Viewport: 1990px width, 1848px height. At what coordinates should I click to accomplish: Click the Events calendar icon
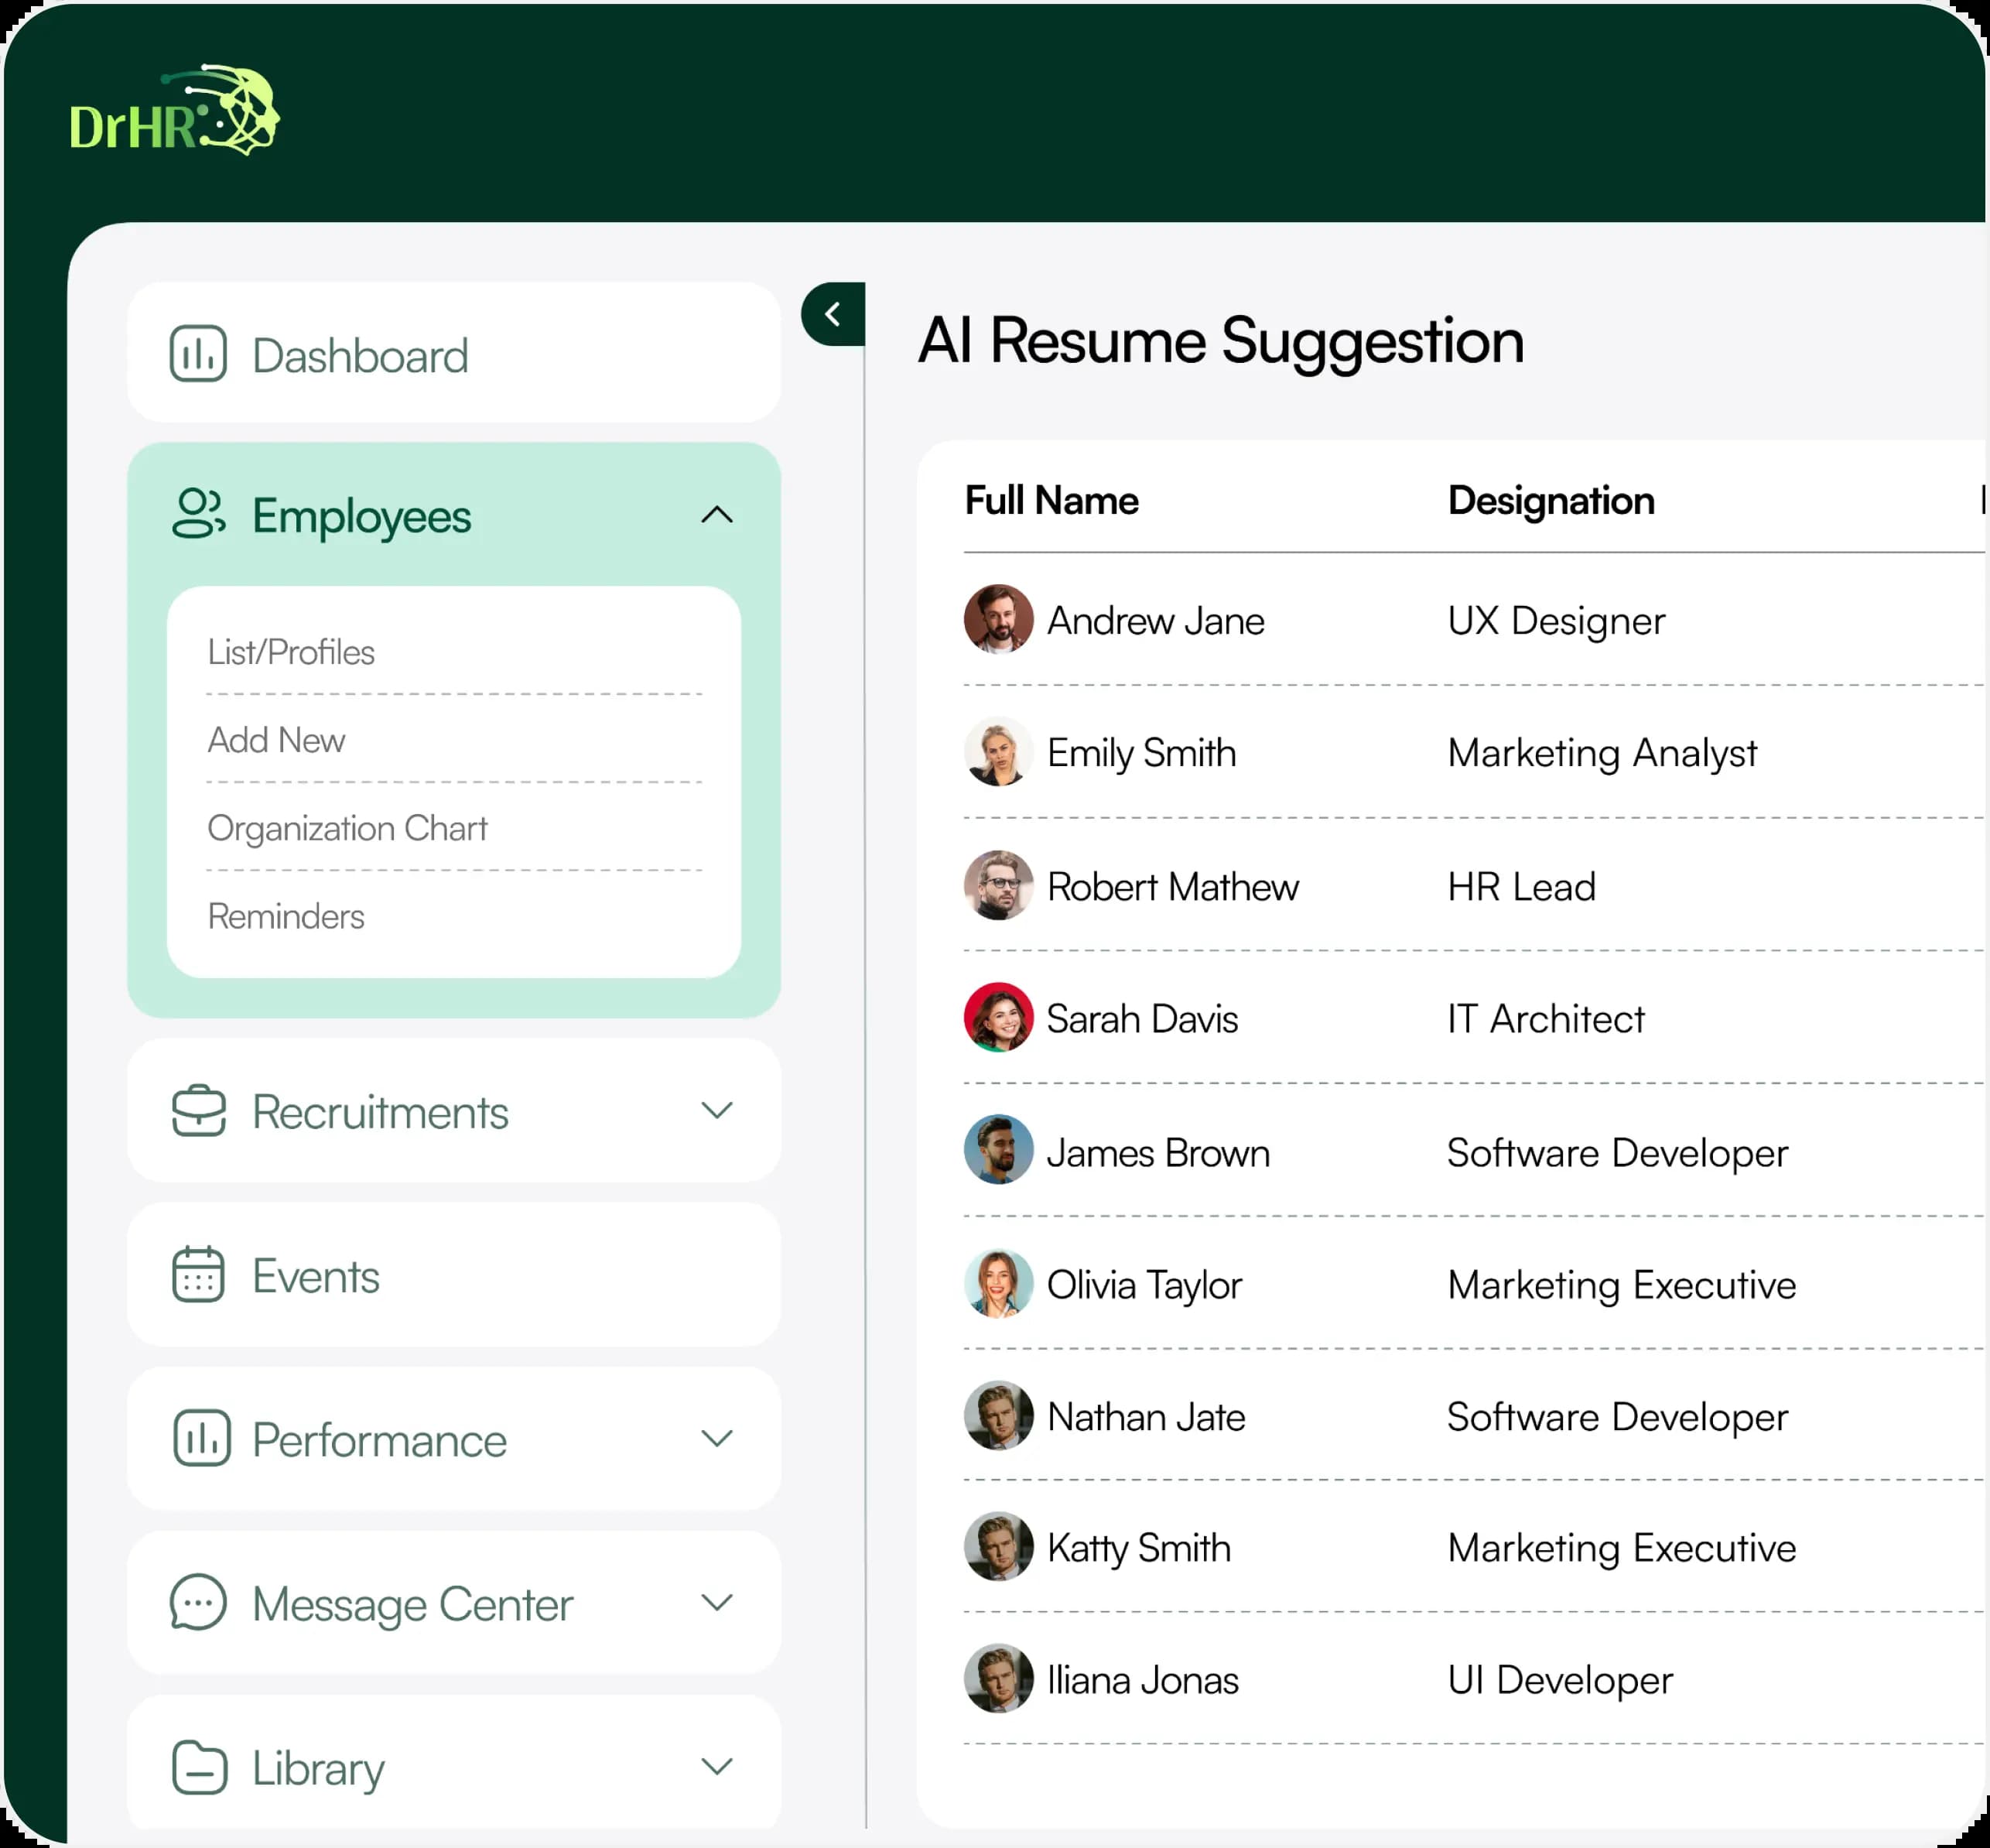point(198,1274)
